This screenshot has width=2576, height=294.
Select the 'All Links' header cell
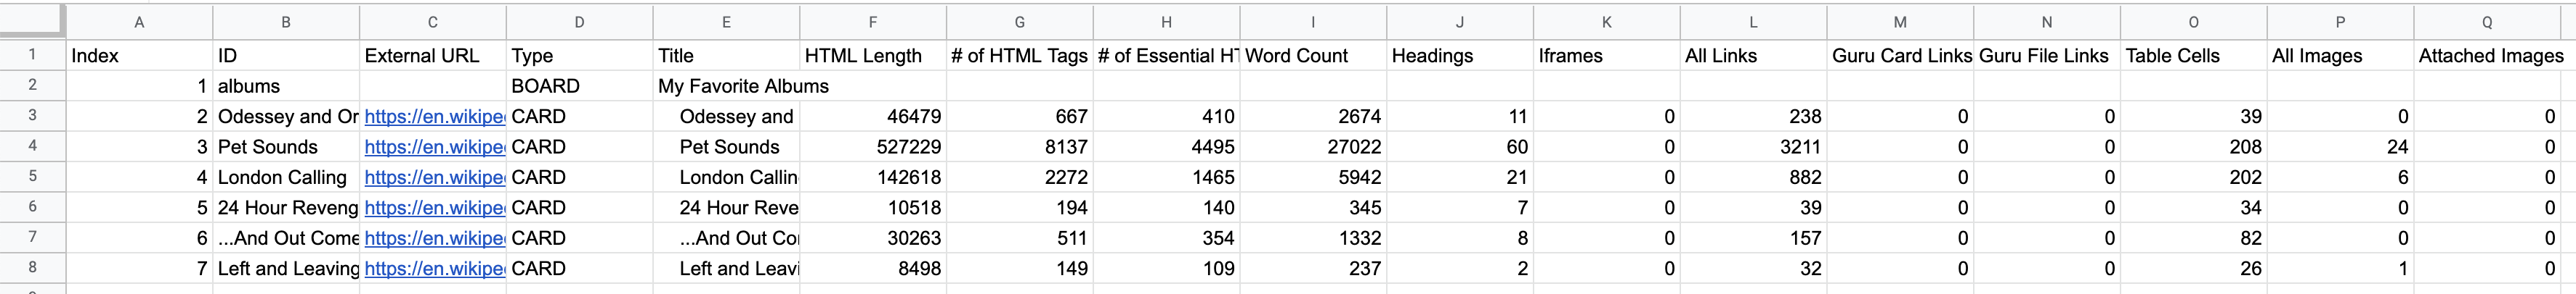coord(1753,56)
